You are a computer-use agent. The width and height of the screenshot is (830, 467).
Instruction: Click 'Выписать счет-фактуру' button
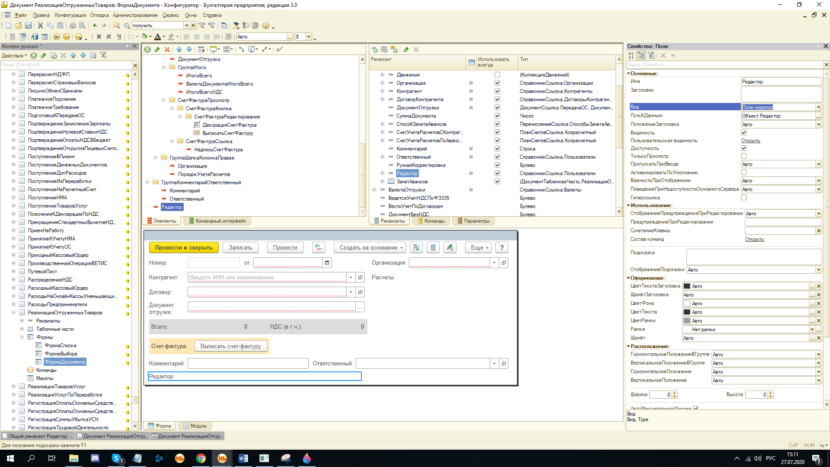coord(231,346)
